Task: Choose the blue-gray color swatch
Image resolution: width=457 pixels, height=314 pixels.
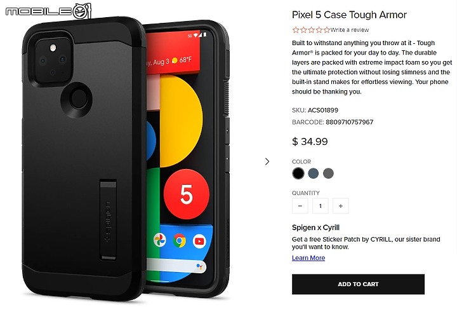Action: (x=314, y=174)
